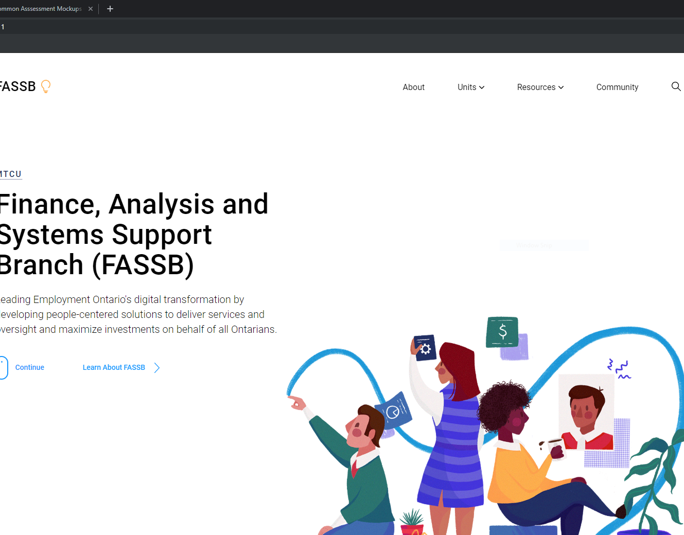Close the Common Assessment Mockups tab
Viewport: 684px width, 535px height.
point(91,9)
